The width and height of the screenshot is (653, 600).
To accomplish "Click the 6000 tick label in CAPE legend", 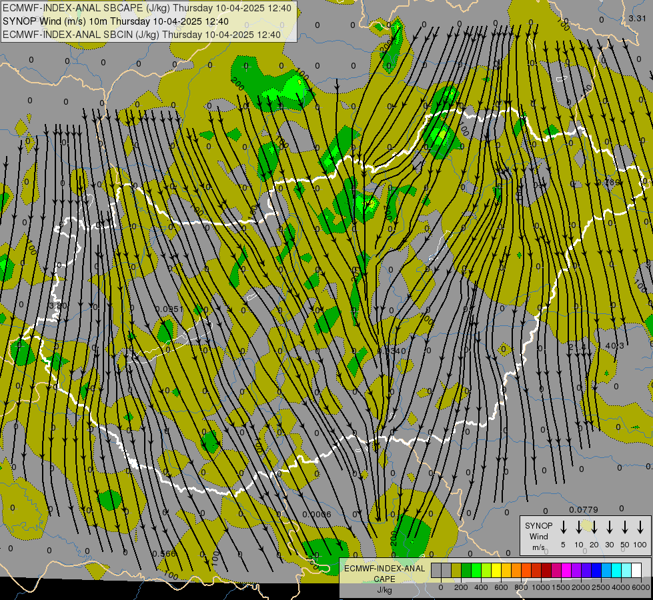I will tap(641, 587).
